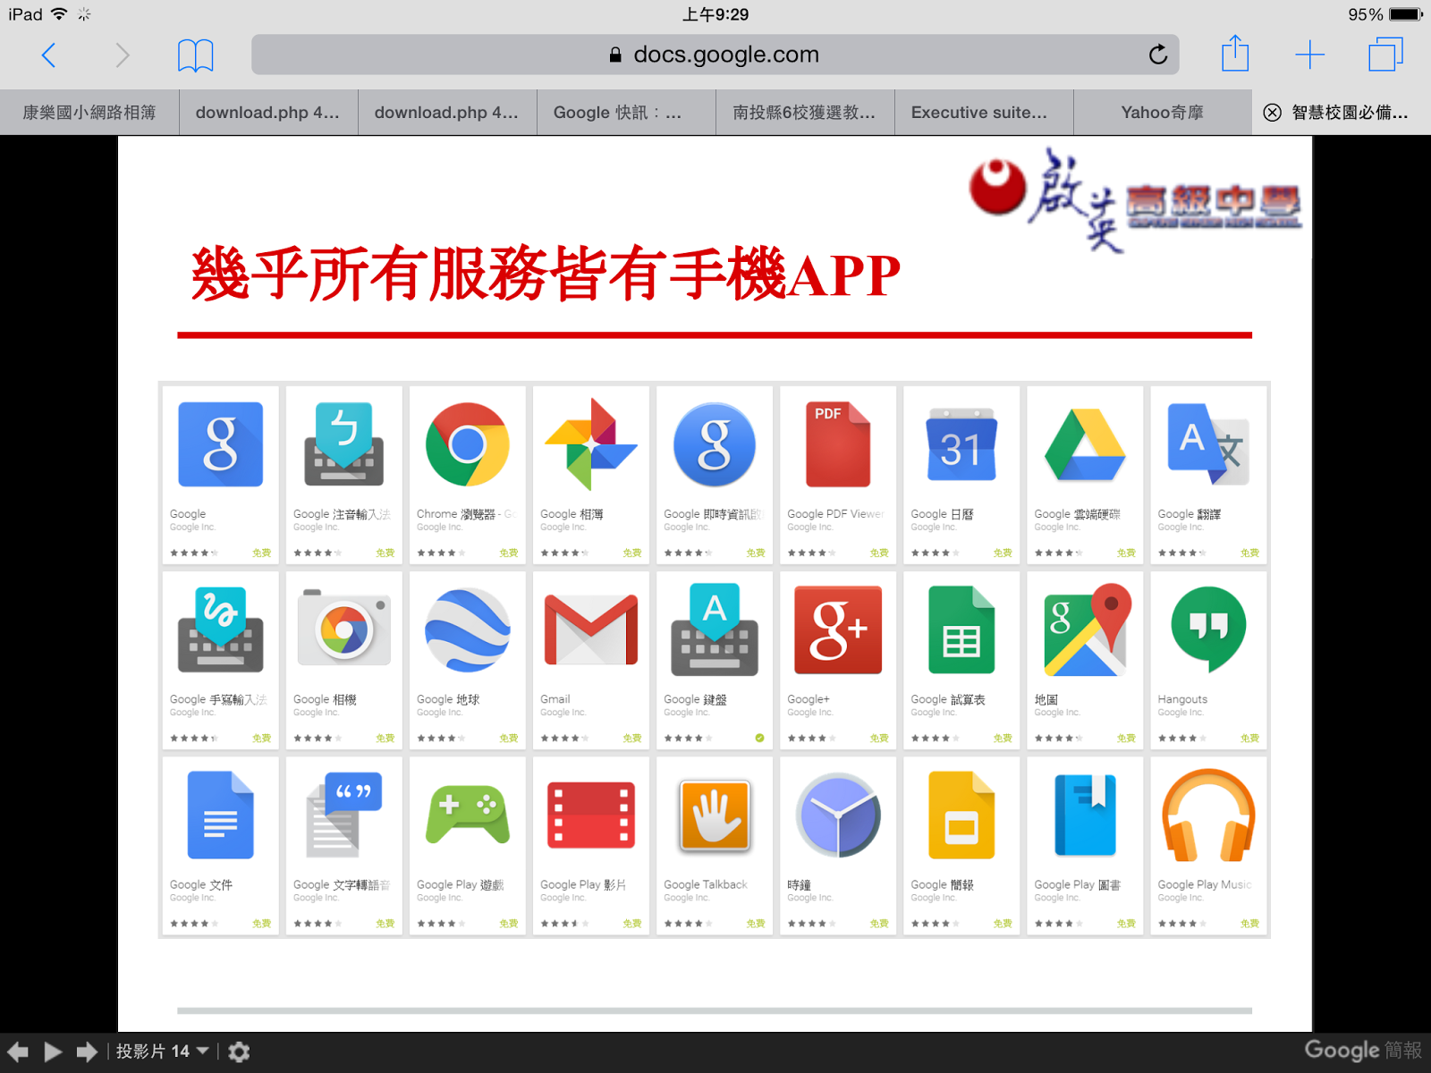Tap the Google 注音輸入法 app icon
This screenshot has width=1431, height=1073.
pos(343,444)
